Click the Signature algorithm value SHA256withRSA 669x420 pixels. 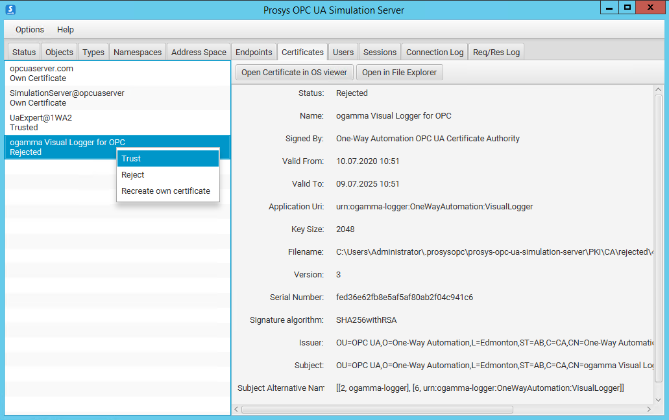[x=366, y=320]
